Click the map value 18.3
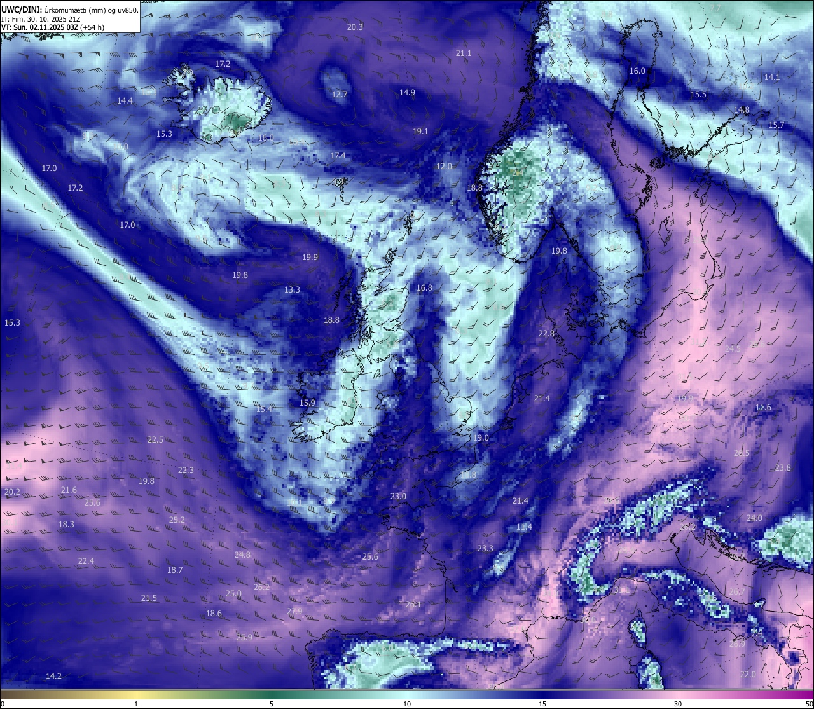Image resolution: width=814 pixels, height=709 pixels. point(66,525)
